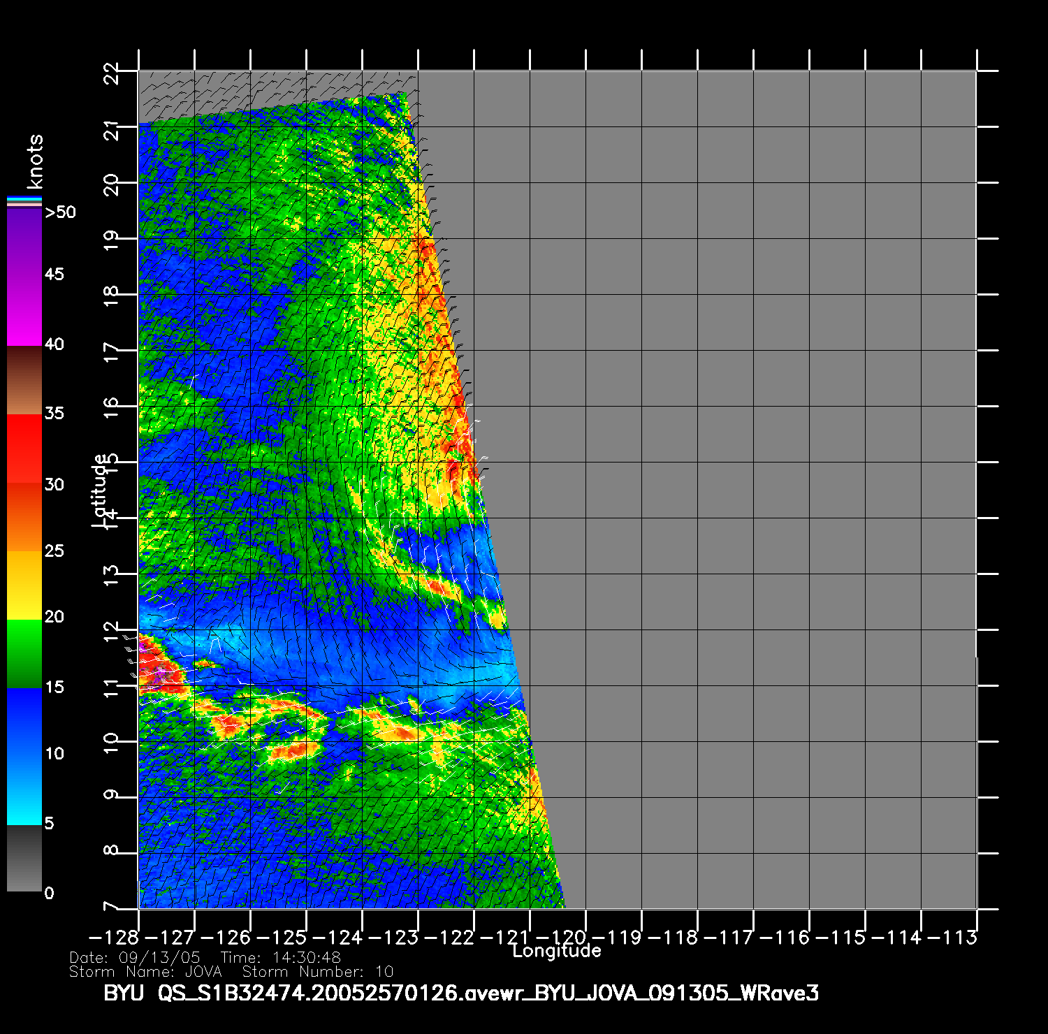Click the 7 latitude tick label

(x=112, y=908)
